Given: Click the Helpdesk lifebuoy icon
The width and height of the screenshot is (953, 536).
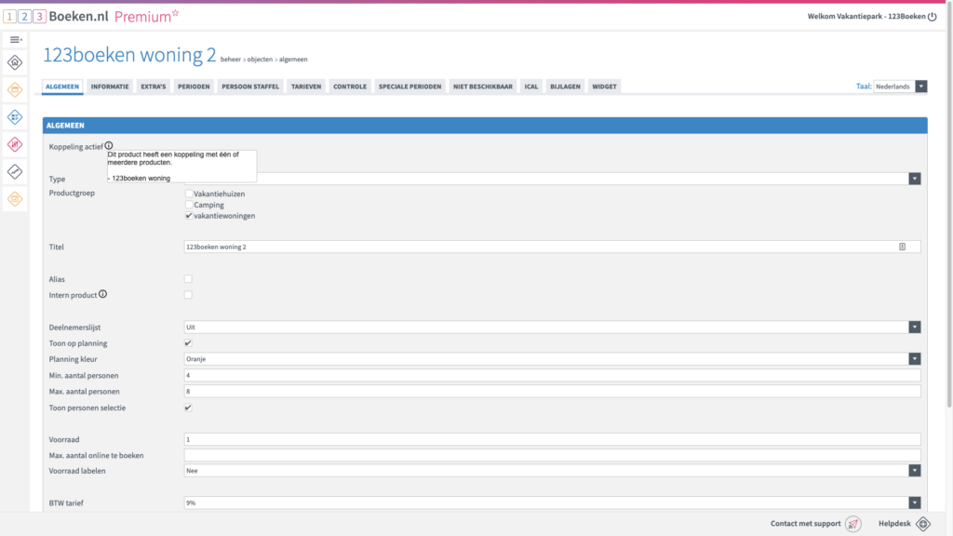Looking at the screenshot, I should pos(923,524).
